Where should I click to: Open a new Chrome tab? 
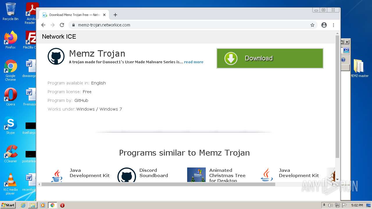click(x=115, y=15)
